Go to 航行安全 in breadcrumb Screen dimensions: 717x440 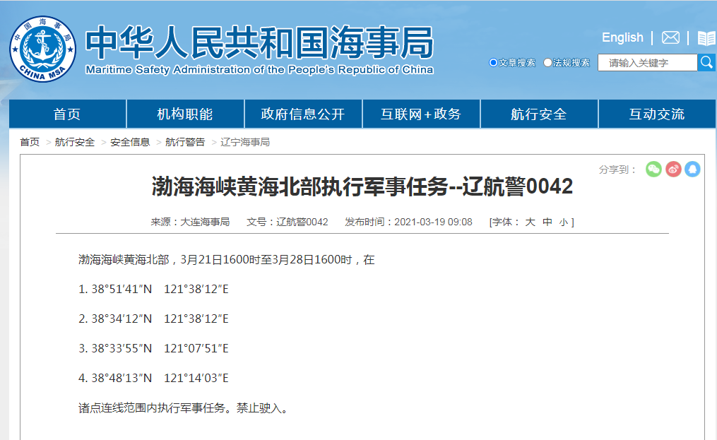coord(75,142)
